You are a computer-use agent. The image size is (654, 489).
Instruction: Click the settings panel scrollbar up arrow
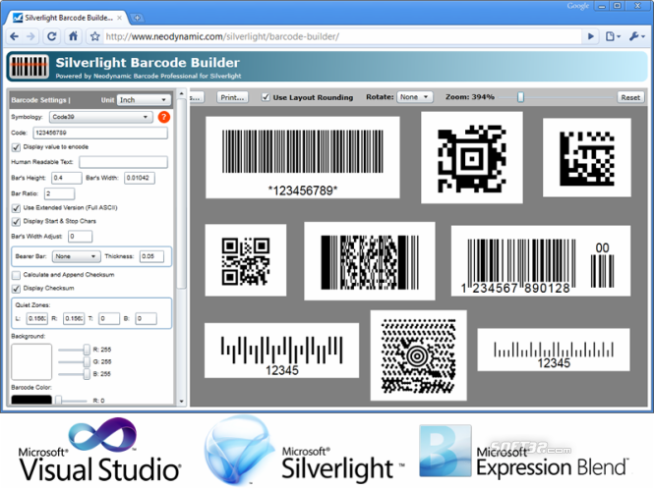point(181,93)
